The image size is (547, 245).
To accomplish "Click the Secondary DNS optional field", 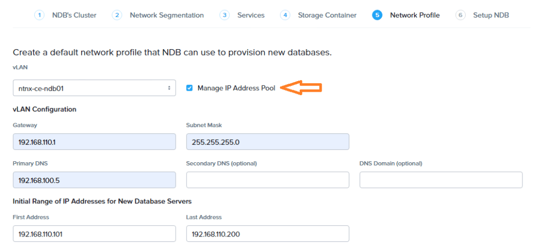I will (x=267, y=180).
